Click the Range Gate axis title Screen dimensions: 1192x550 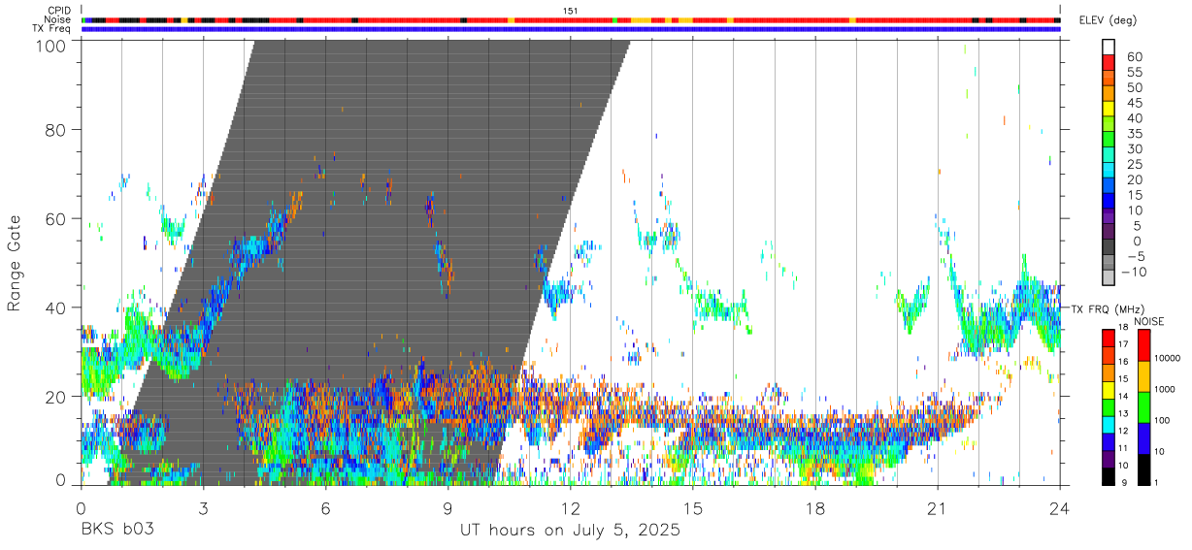(15, 264)
